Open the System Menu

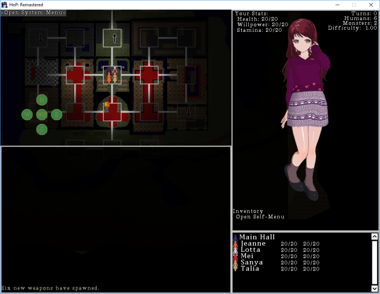point(33,12)
